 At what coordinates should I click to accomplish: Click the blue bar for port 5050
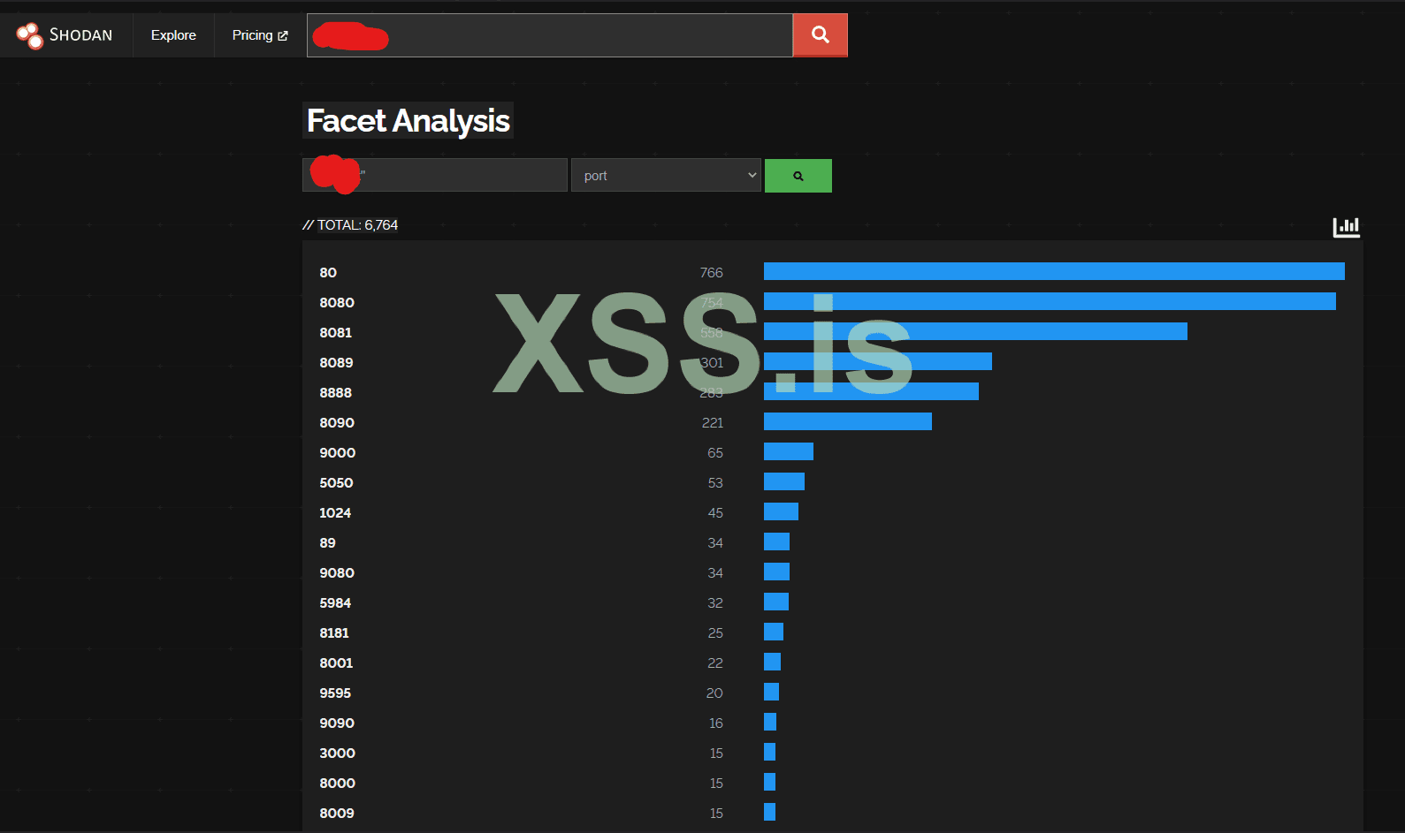784,481
